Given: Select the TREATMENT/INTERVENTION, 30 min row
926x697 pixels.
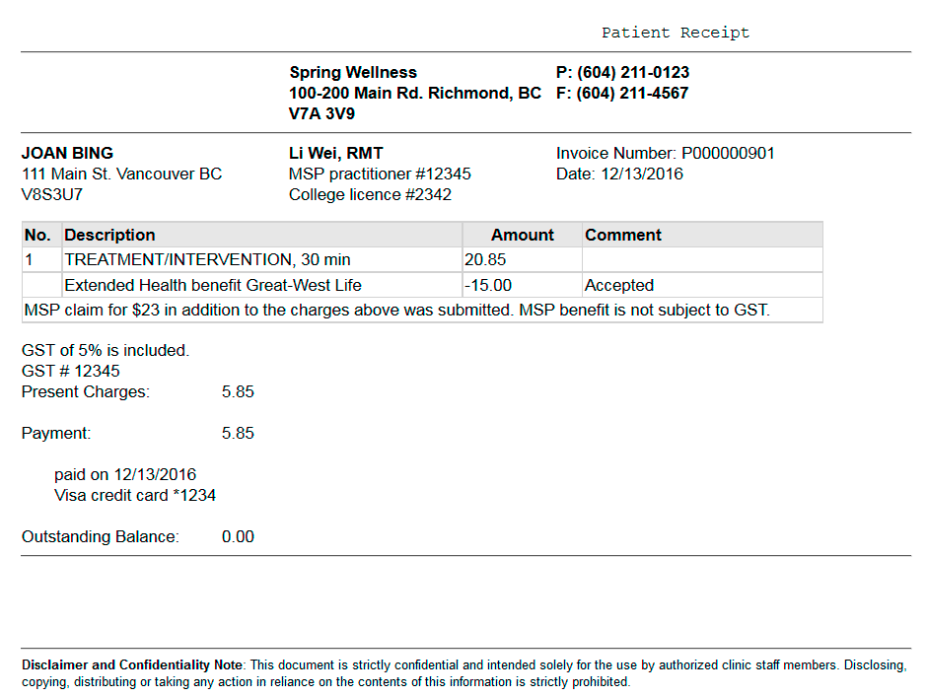Looking at the screenshot, I should tap(422, 259).
